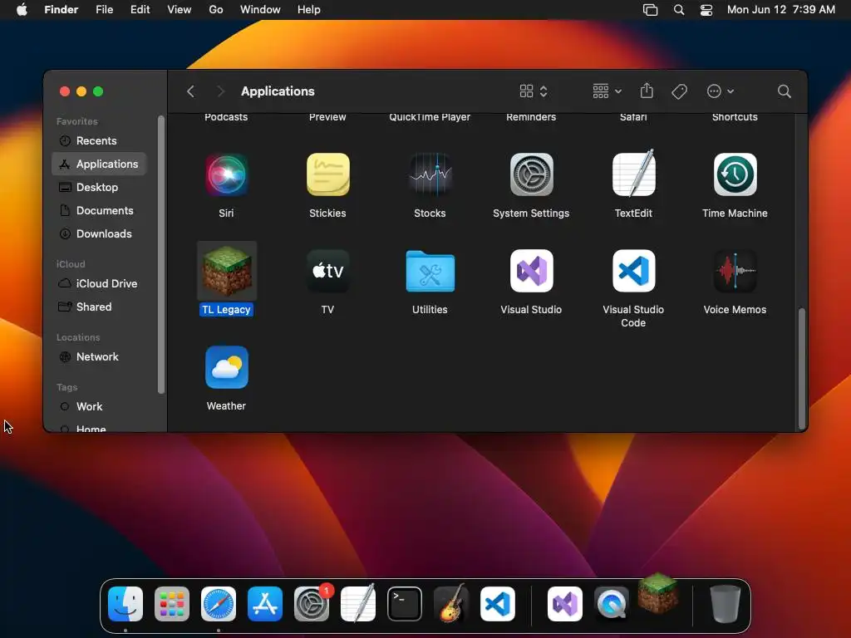Viewport: 851px width, 638px height.
Task: Click the date and time in menu bar
Action: pyautogui.click(x=780, y=10)
